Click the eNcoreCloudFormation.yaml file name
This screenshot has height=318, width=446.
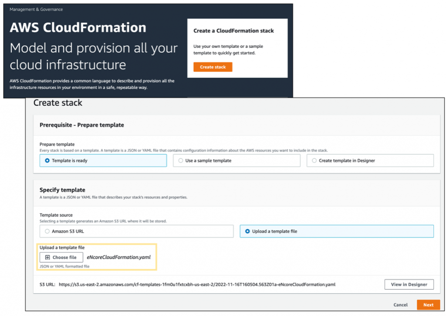pyautogui.click(x=118, y=257)
